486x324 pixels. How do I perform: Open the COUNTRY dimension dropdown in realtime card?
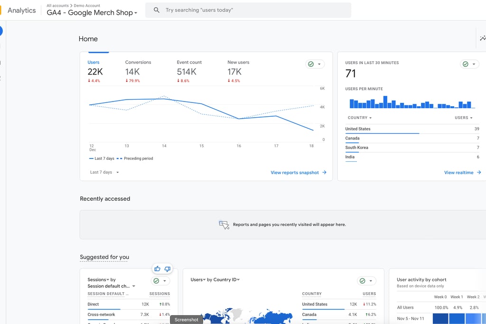point(359,118)
